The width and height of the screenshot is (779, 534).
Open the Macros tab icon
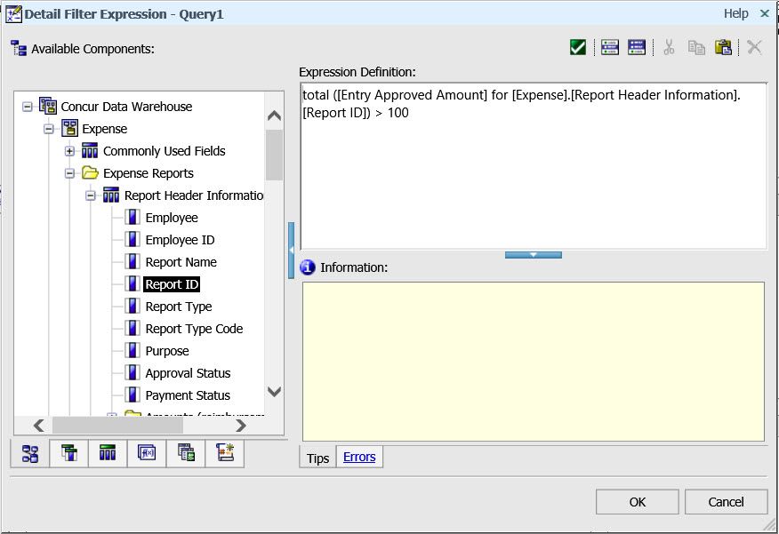(225, 454)
